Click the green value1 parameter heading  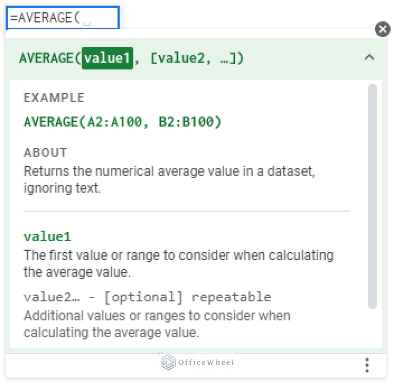point(48,236)
